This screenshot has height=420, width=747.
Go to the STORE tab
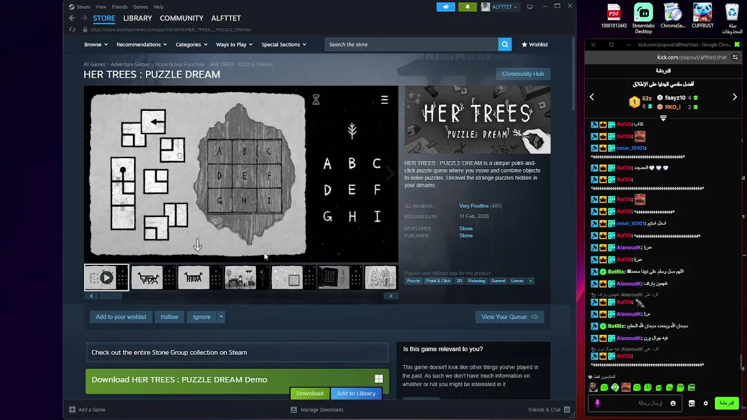[104, 18]
